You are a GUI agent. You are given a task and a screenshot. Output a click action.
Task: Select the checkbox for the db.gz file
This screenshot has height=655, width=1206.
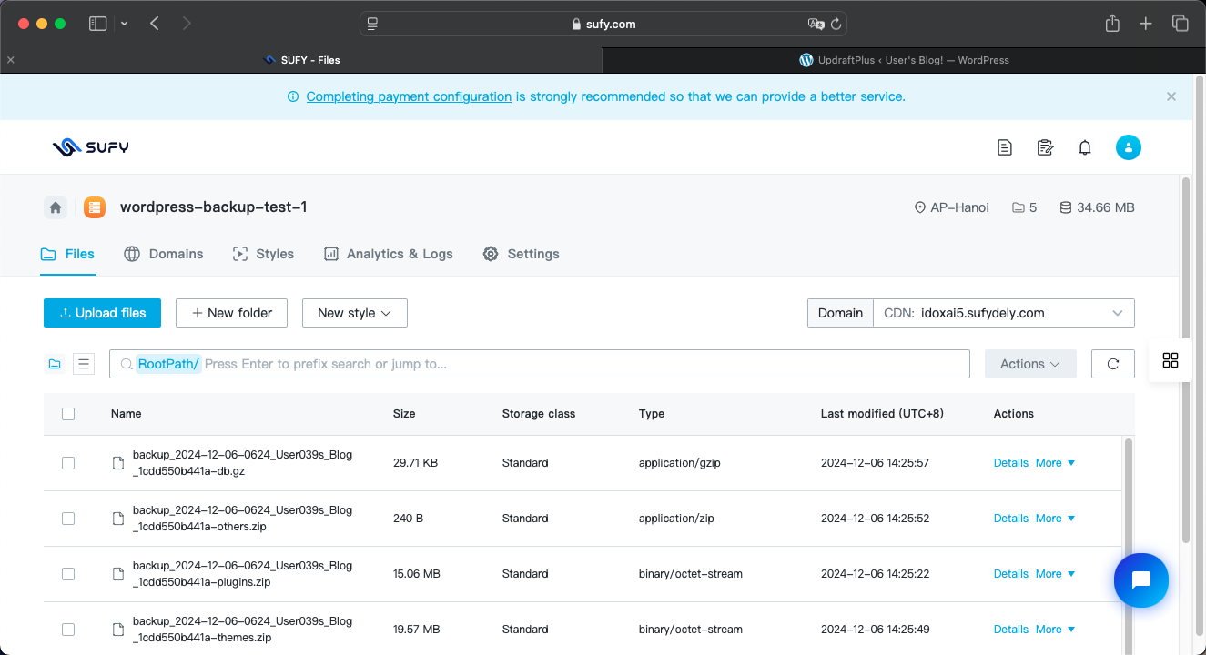[68, 463]
